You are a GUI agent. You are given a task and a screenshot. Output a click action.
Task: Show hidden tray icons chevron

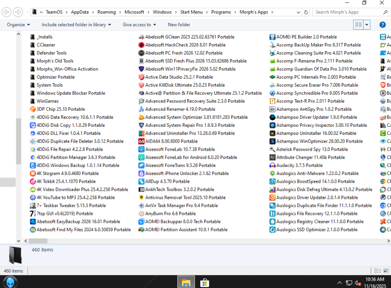point(340,283)
